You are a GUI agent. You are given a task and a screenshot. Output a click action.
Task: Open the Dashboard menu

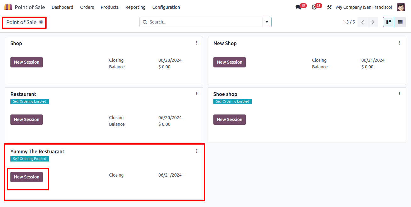click(62, 7)
